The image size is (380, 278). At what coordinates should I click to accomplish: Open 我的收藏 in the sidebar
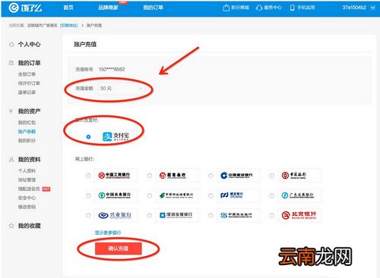pos(29,226)
